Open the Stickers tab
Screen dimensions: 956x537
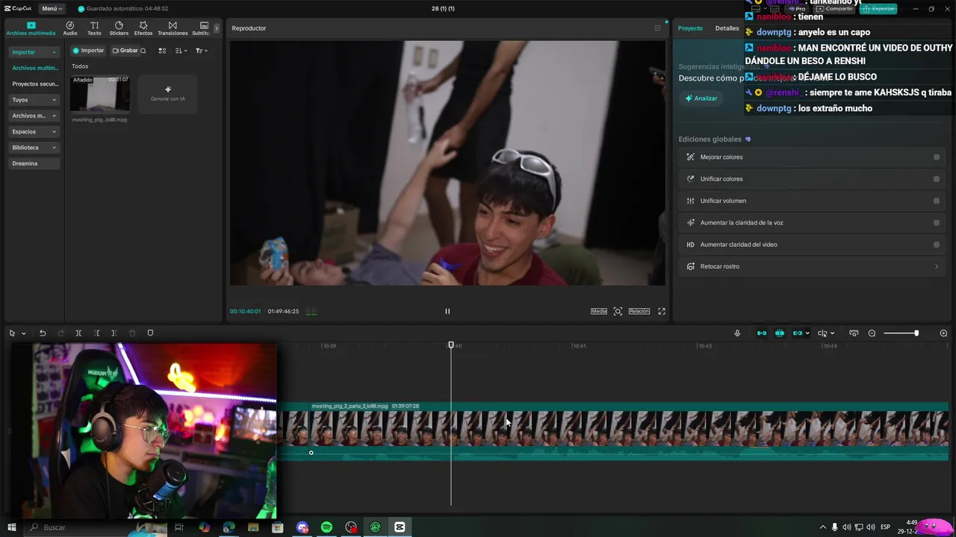[x=119, y=28]
